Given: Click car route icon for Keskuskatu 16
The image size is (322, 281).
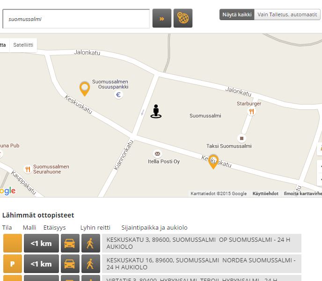Looking at the screenshot, I should tap(70, 264).
